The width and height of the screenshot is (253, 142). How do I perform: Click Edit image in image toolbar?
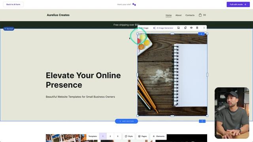tap(144, 28)
